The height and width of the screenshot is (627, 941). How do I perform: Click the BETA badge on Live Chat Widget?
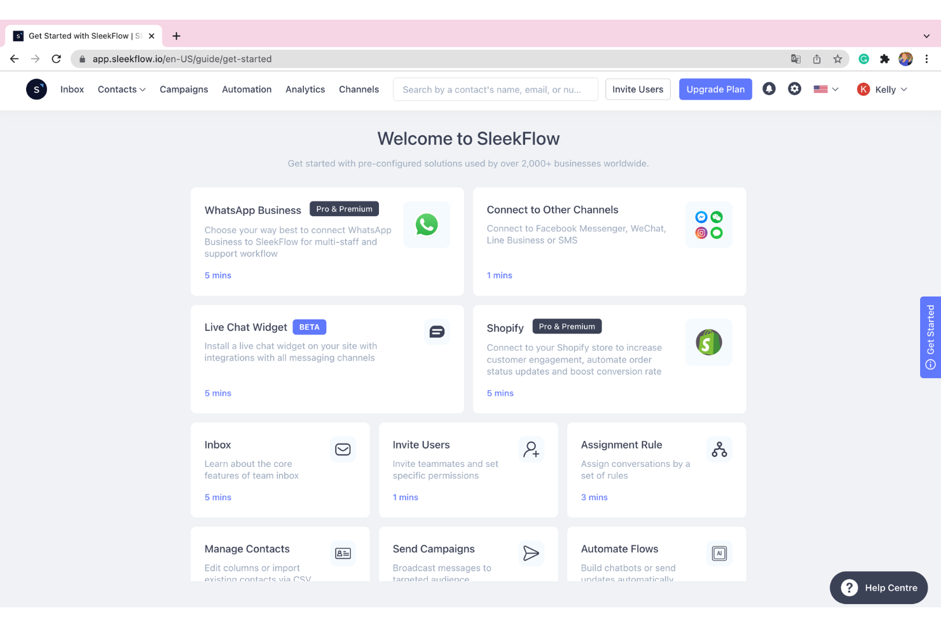click(310, 327)
